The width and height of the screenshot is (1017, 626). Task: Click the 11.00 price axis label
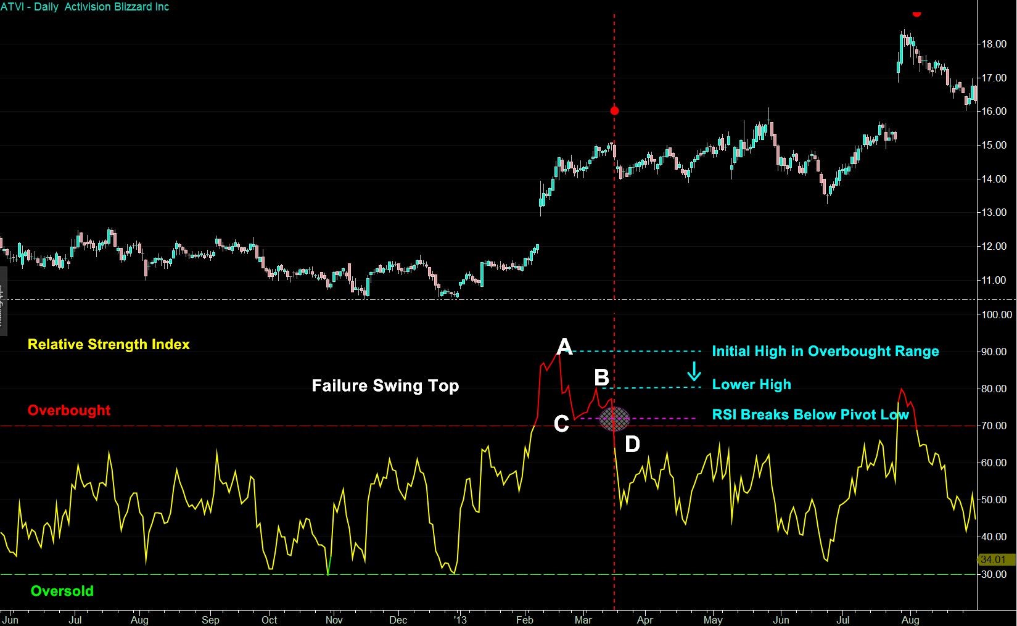[994, 281]
